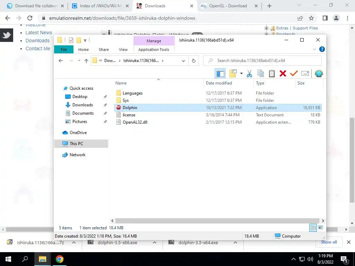This screenshot has width=355, height=266.
Task: Open the Customize Quick Access Toolbar dropdown
Action: point(85,41)
